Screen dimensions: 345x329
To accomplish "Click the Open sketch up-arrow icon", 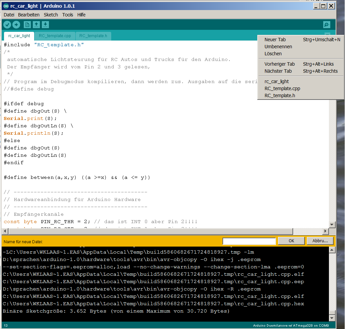I will (36, 24).
